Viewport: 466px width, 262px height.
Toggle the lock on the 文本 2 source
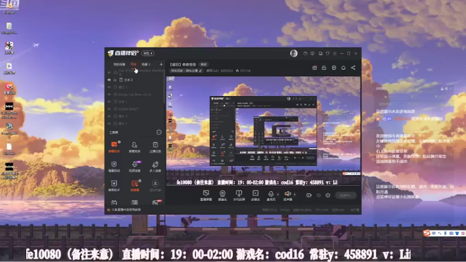coord(115,80)
